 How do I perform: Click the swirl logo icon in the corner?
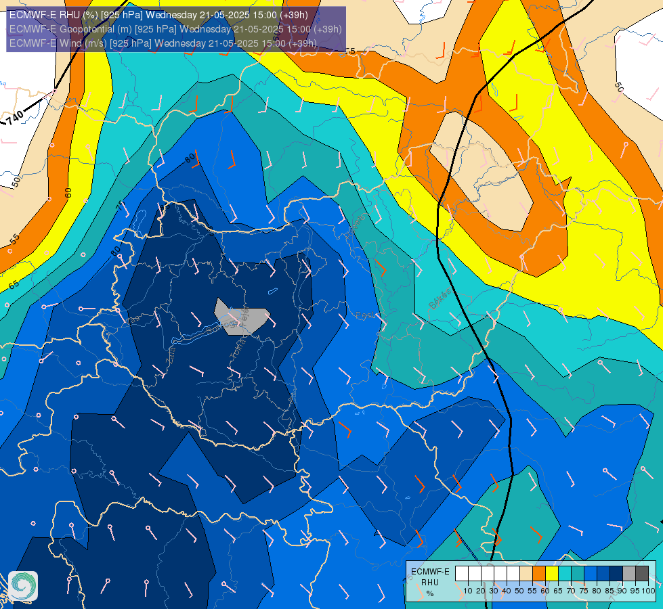(23, 586)
